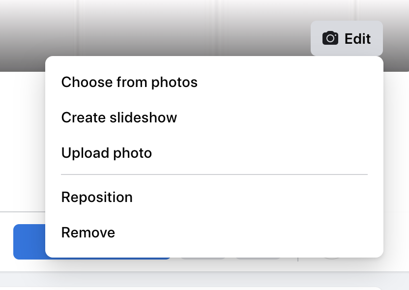Close the dropdown via the Edit label
The image size is (409, 290).
pyautogui.click(x=358, y=38)
